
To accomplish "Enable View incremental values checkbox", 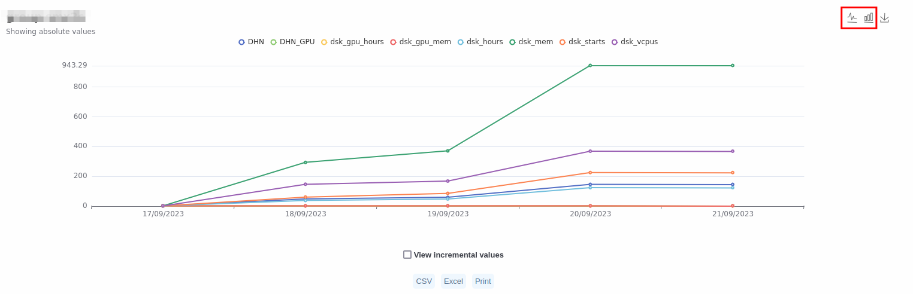I will pyautogui.click(x=407, y=255).
